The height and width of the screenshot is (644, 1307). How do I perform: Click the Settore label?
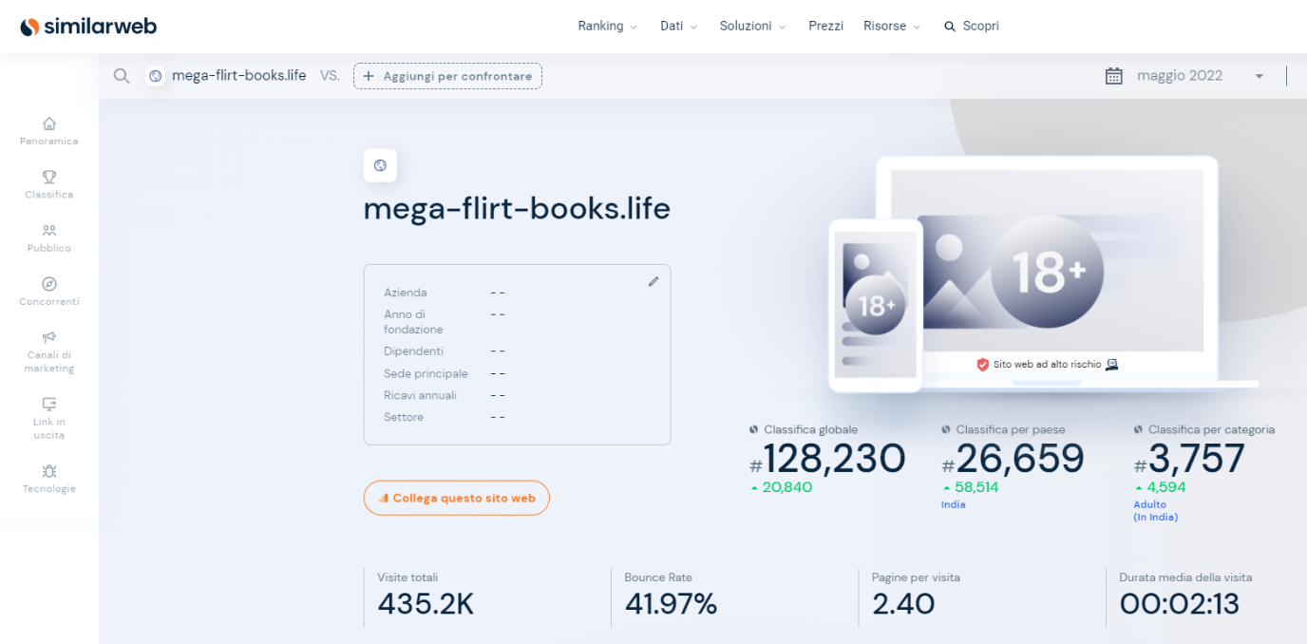click(404, 417)
